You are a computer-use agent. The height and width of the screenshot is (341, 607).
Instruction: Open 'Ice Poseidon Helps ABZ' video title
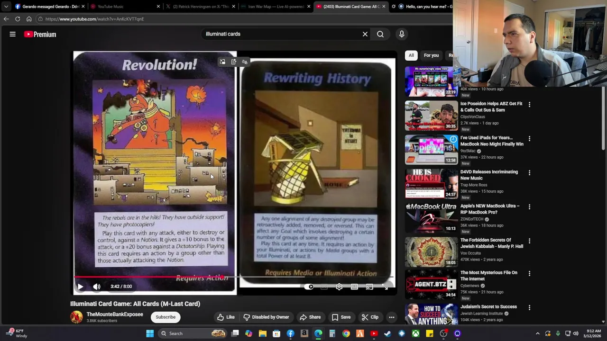pos(491,107)
